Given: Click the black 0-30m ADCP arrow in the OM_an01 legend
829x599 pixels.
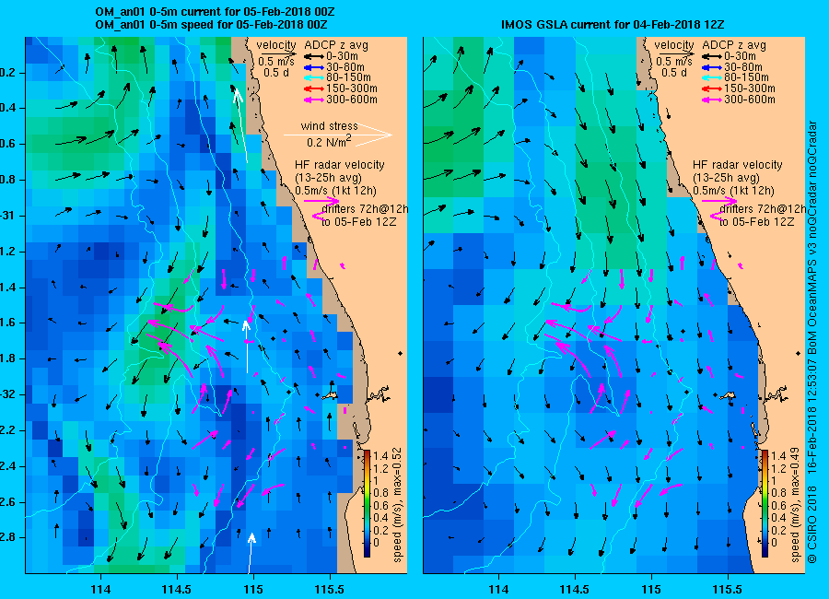Looking at the screenshot, I should pos(313,56).
